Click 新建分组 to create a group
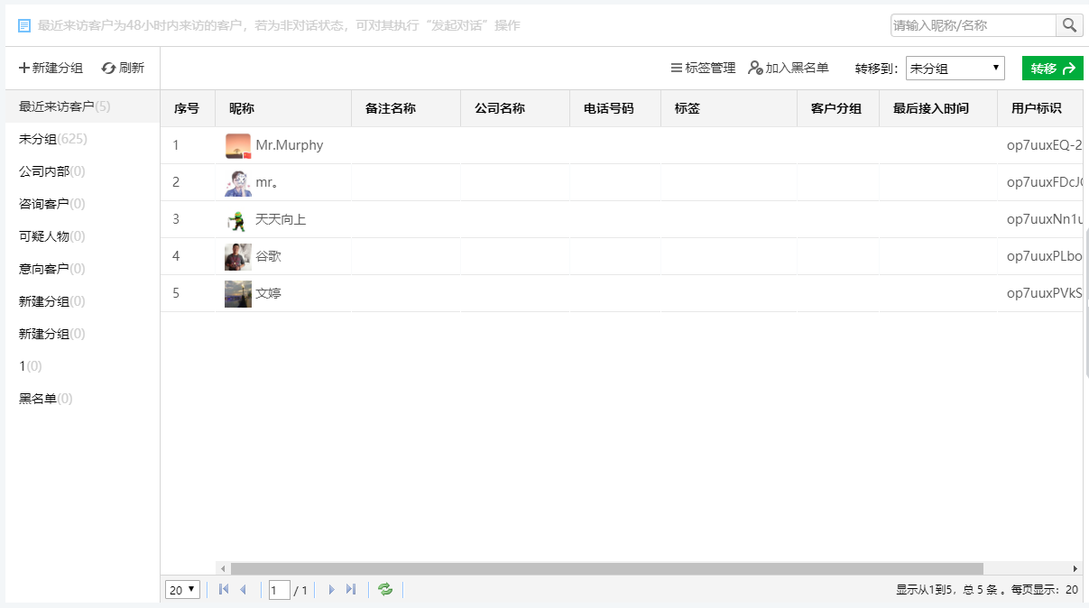 click(51, 69)
